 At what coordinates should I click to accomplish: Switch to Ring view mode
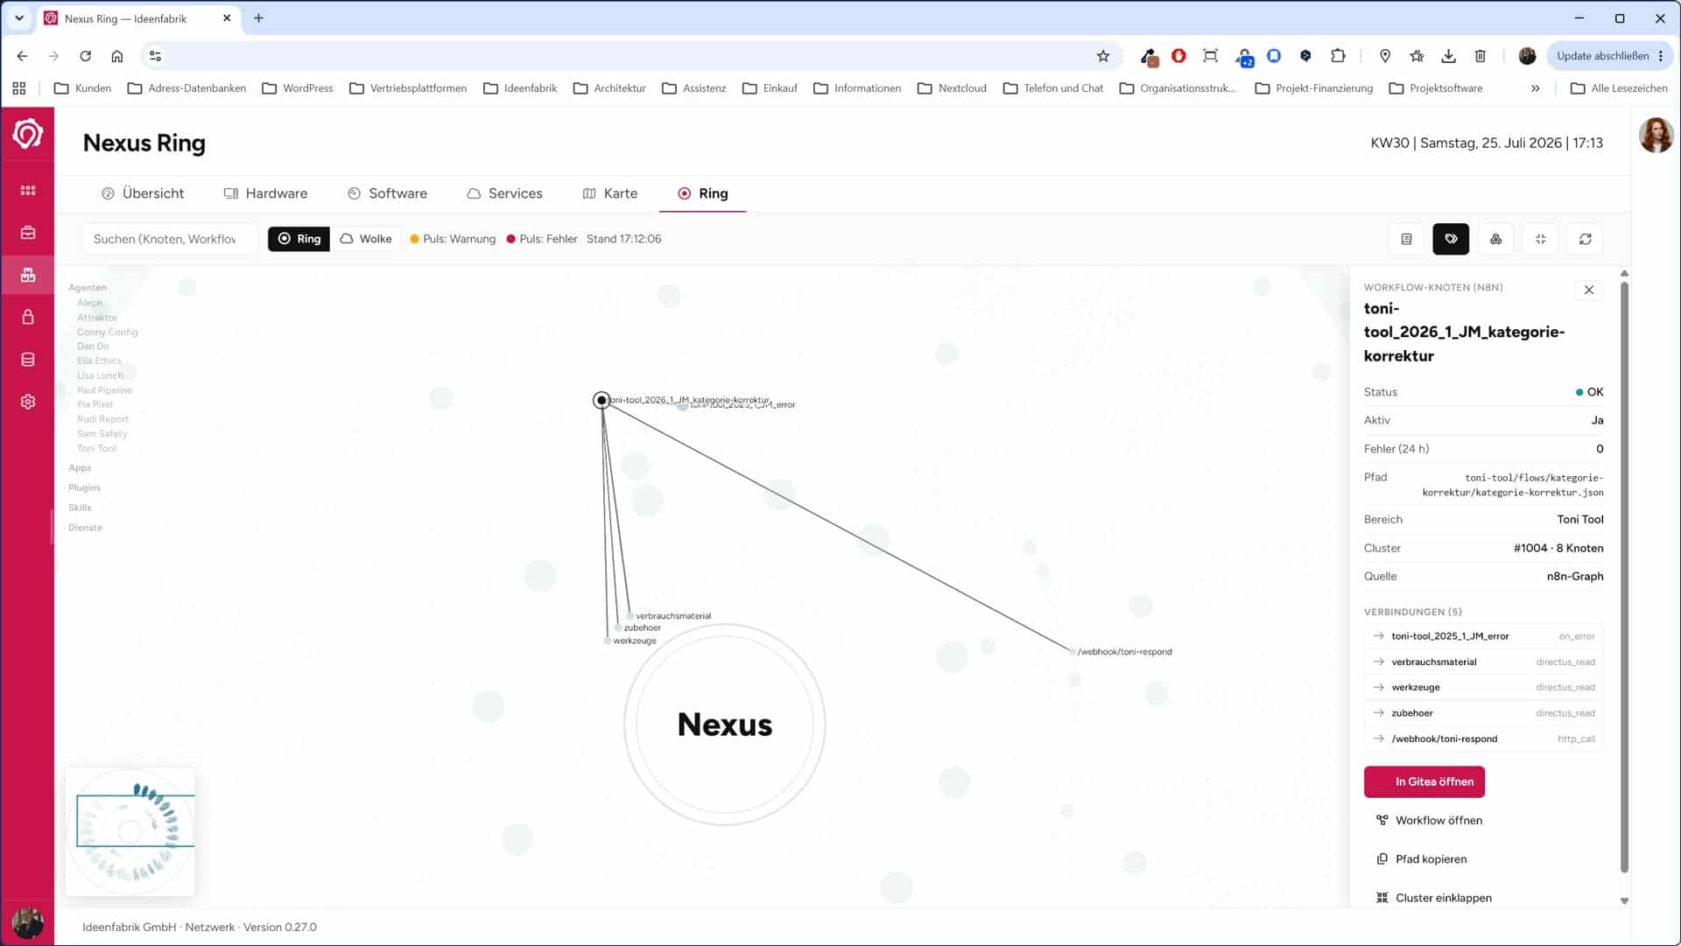pos(299,239)
